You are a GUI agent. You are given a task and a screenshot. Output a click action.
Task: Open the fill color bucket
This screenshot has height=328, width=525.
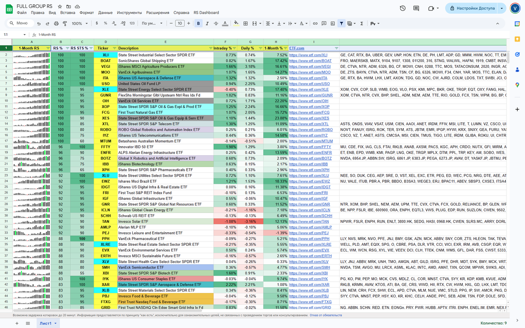[x=236, y=24]
